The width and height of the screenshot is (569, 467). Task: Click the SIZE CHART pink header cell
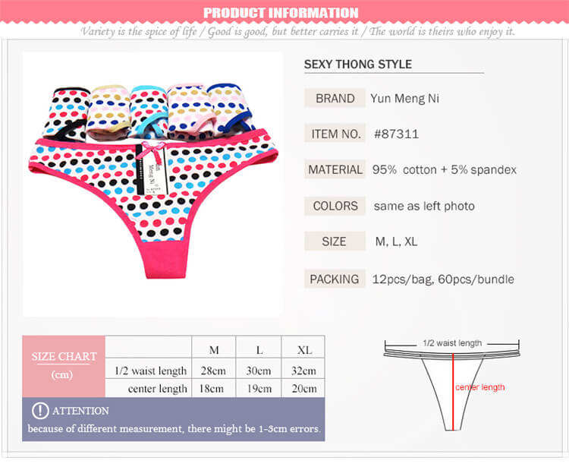64,366
